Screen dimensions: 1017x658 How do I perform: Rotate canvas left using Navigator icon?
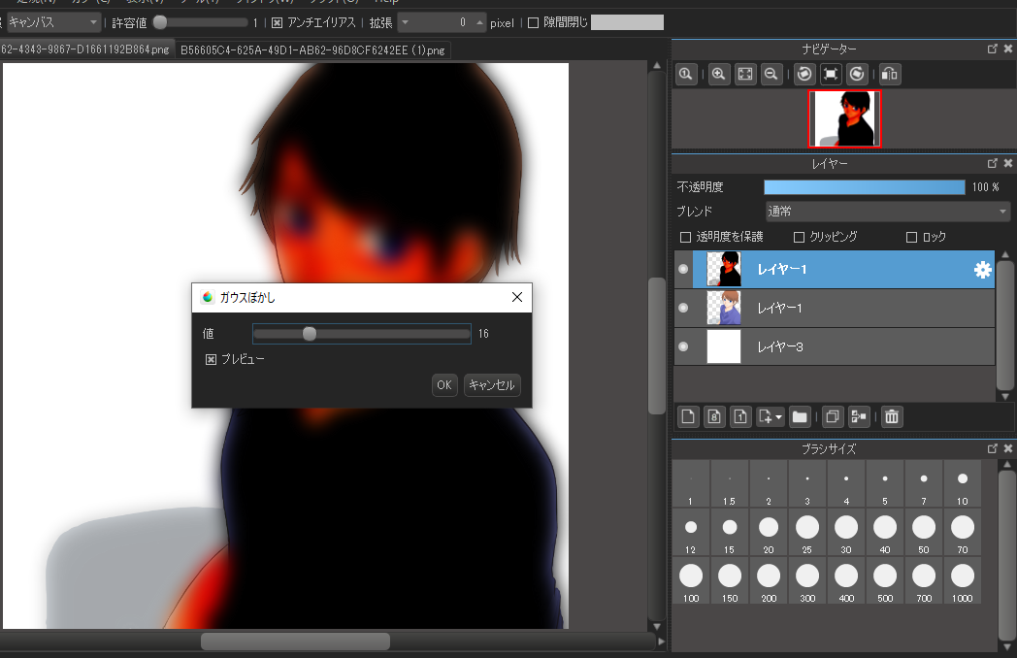coord(804,74)
